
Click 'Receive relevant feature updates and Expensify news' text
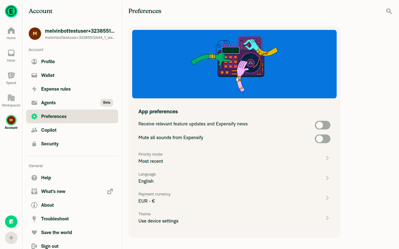point(193,124)
